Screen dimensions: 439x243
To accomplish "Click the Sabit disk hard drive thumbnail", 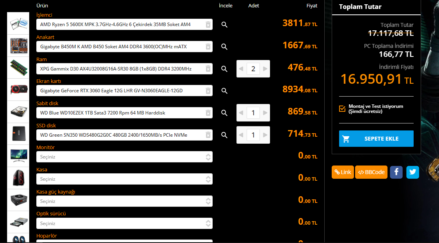I will pos(18,112).
